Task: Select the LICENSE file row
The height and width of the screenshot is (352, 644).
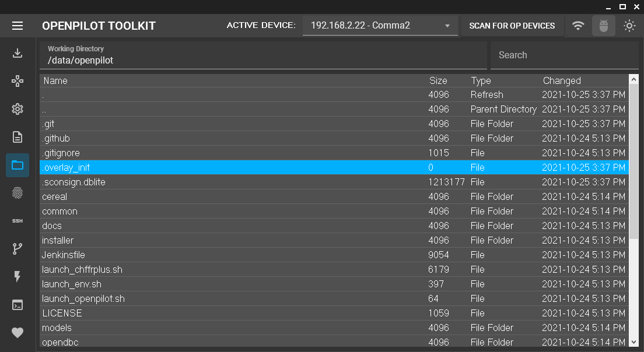Action: (334, 313)
